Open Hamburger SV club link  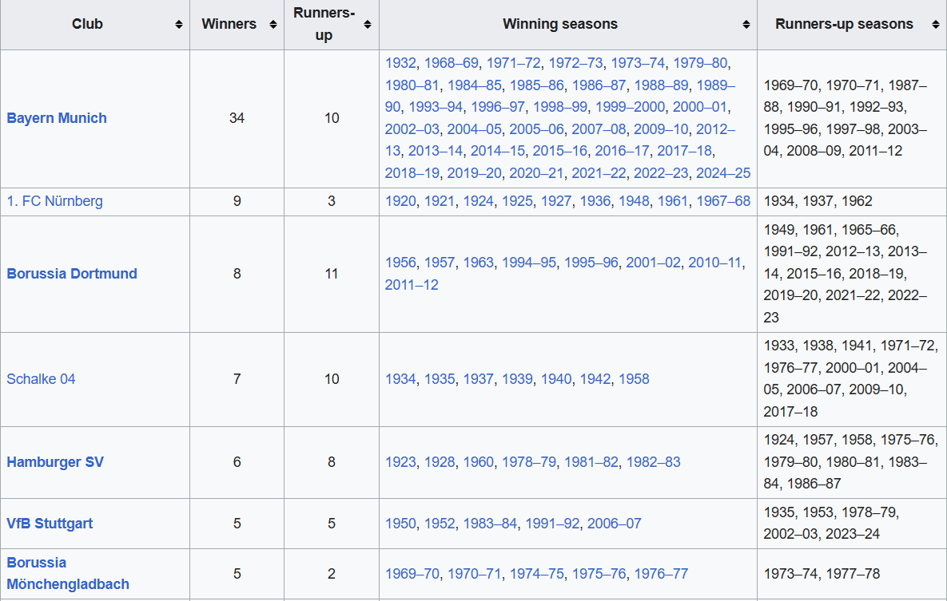(x=55, y=462)
